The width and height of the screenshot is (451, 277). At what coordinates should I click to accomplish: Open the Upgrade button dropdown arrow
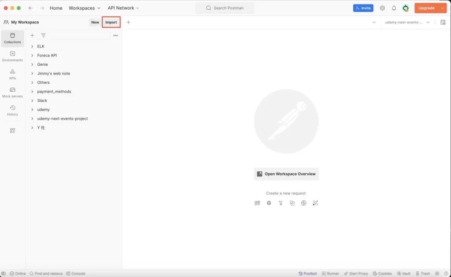tap(443, 8)
